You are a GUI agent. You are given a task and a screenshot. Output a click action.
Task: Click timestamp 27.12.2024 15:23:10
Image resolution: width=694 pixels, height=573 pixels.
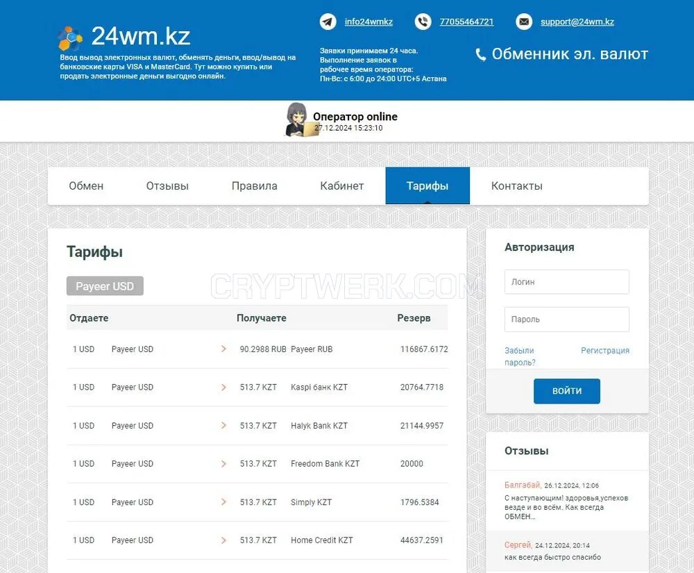(349, 128)
